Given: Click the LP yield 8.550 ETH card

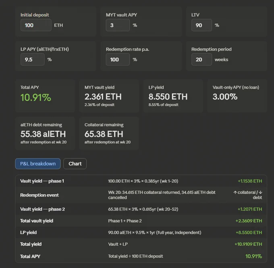Looking at the screenshot, I should tap(173, 96).
